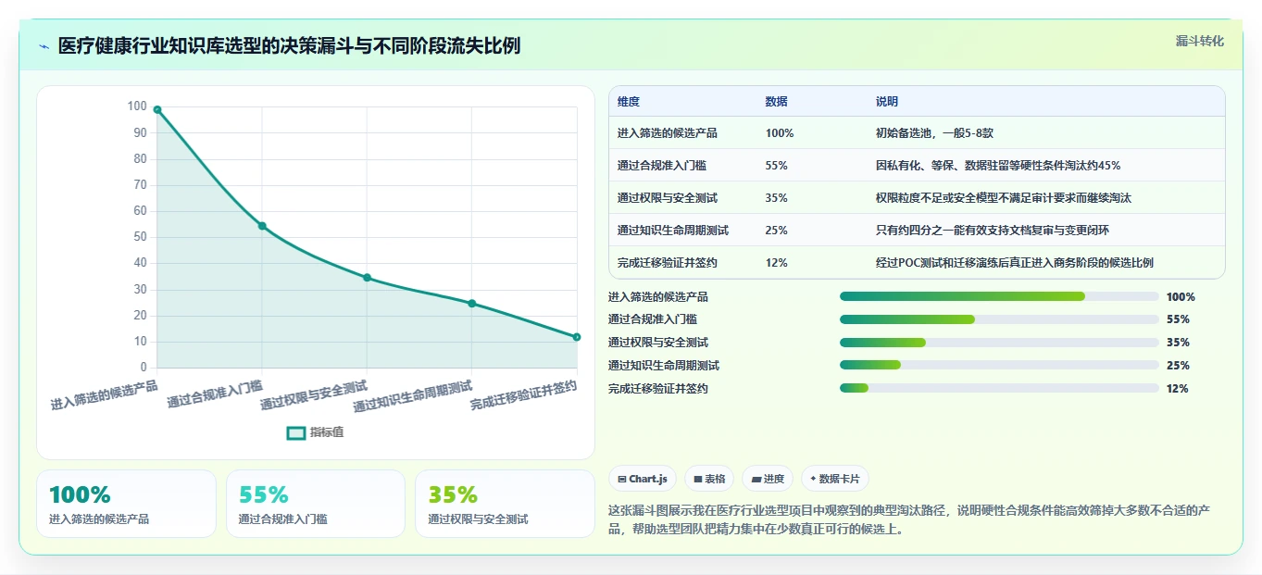Click the 100% progress bar

[999, 296]
